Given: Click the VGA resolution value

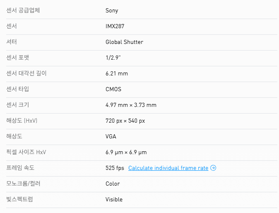Looking at the screenshot, I should click(111, 136).
